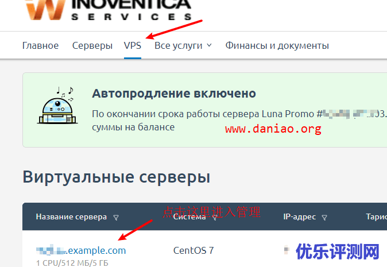Select the CentOS 7 system cell

tap(193, 250)
